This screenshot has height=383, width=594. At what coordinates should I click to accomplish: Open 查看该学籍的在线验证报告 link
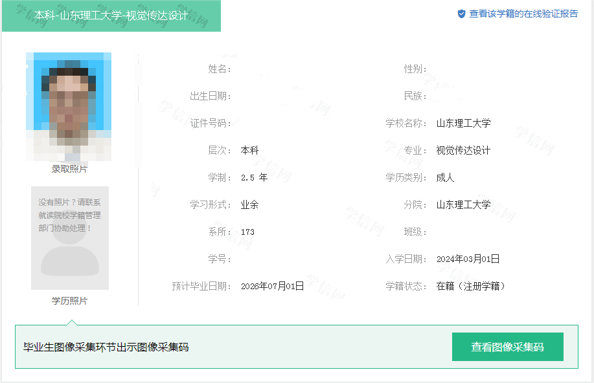[523, 14]
